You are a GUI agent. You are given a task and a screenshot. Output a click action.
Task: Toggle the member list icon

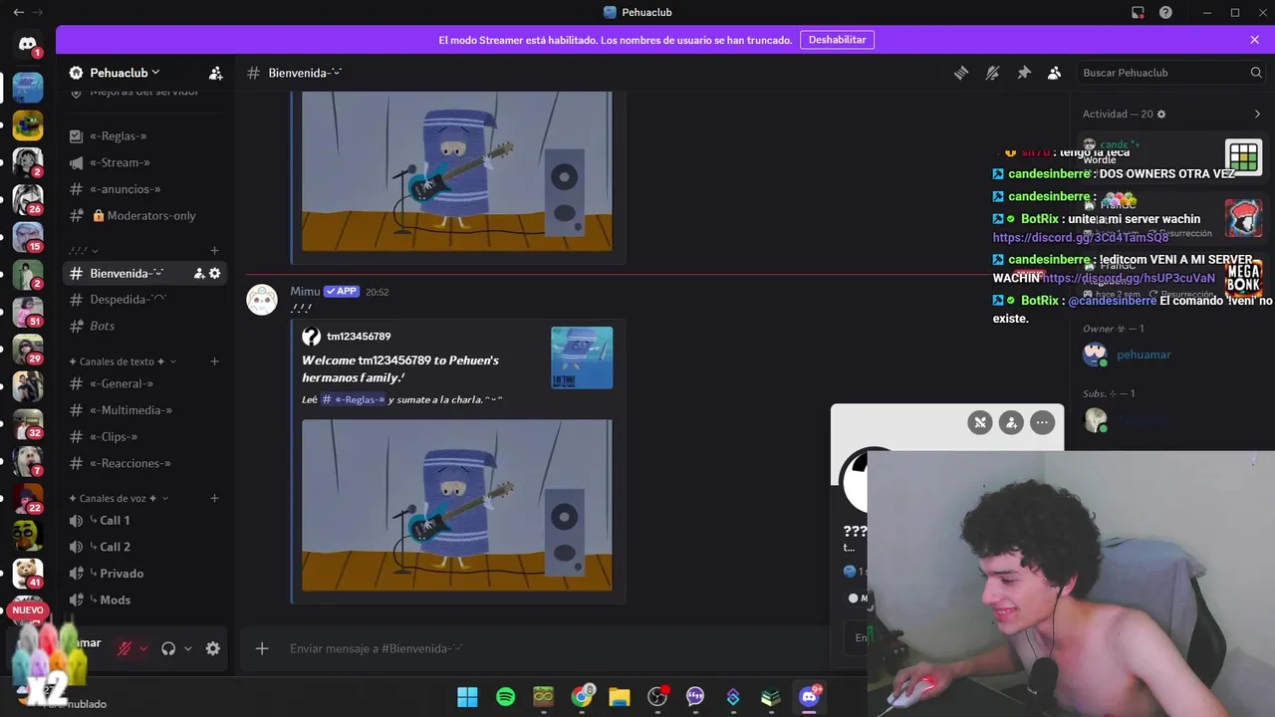coord(1054,73)
